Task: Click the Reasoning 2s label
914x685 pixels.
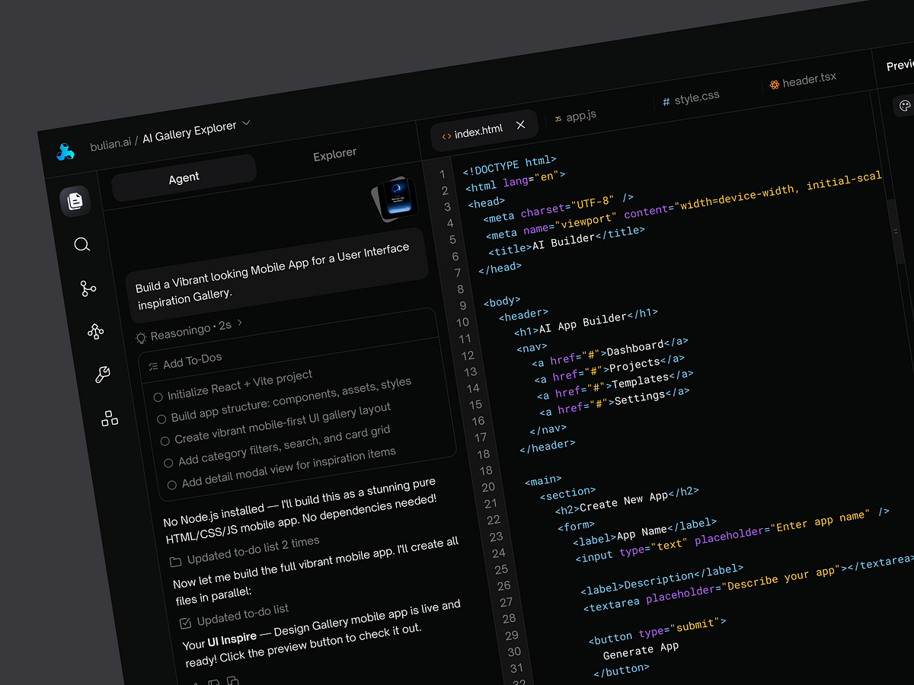Action: click(x=190, y=330)
